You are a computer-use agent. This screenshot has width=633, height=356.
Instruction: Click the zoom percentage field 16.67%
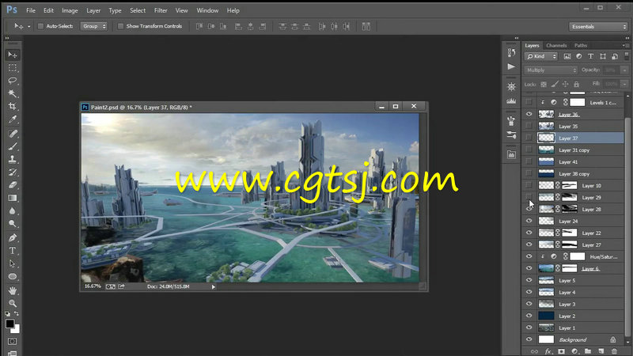point(93,286)
